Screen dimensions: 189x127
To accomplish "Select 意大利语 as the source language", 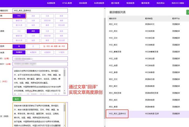I will [19, 25].
